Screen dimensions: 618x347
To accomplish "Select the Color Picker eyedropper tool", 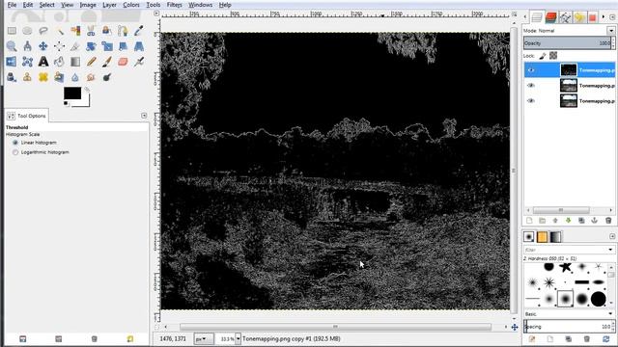I will tap(139, 31).
